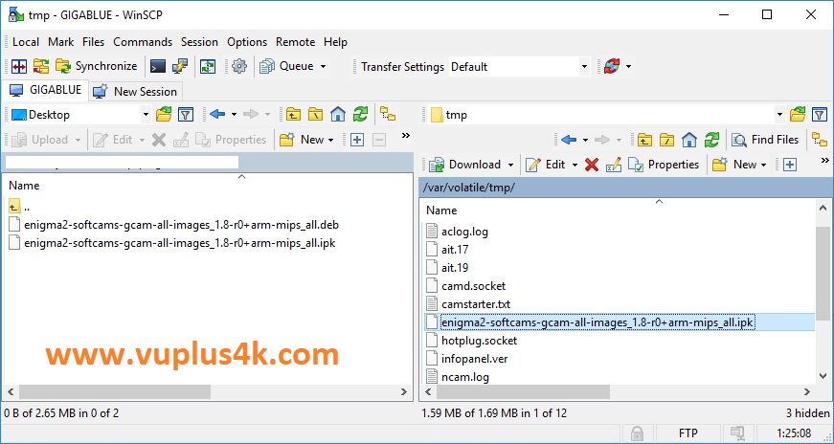
Task: Click local panel back arrow
Action: tap(217, 114)
